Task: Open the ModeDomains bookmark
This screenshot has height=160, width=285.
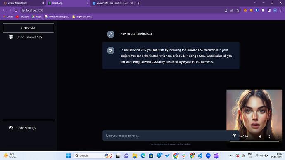Action: pyautogui.click(x=57, y=16)
